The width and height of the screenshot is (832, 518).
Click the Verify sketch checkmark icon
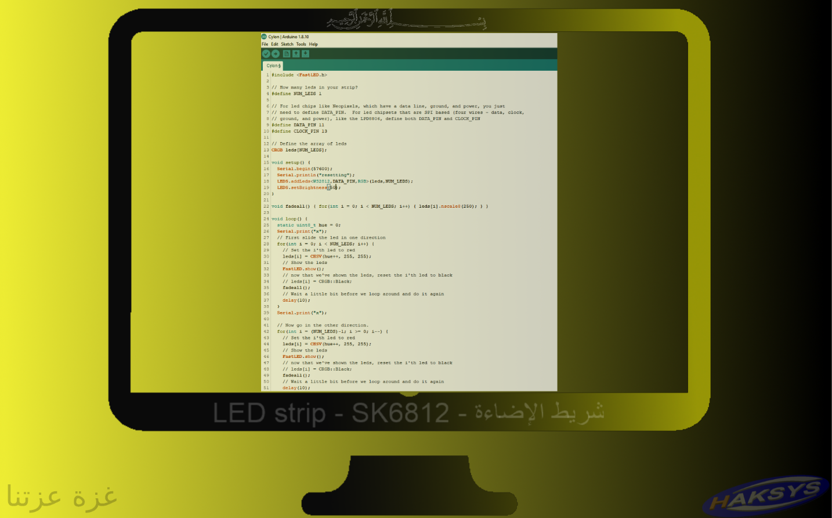[266, 53]
